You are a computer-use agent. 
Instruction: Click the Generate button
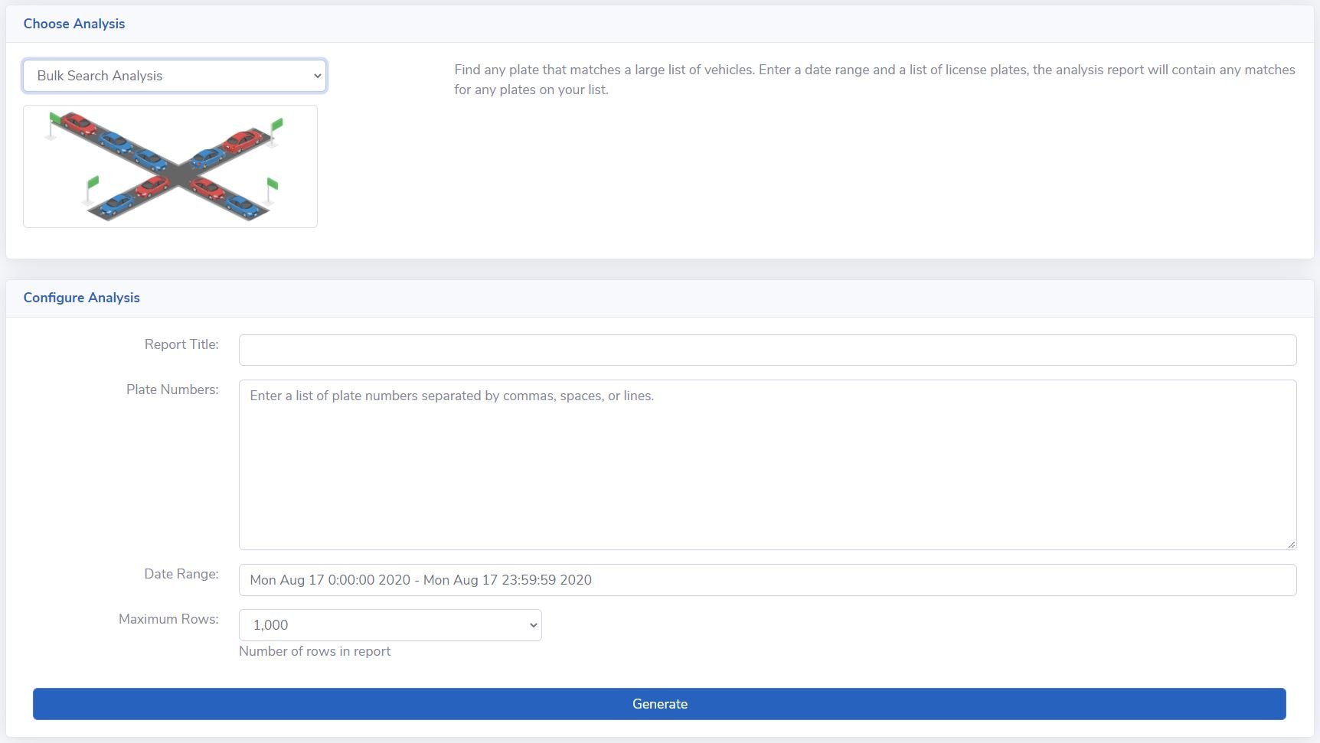[659, 704]
